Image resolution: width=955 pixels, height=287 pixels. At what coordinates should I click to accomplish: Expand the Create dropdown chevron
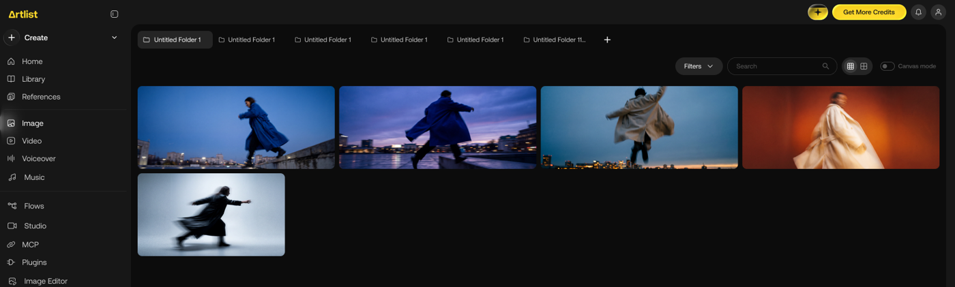[x=114, y=37]
